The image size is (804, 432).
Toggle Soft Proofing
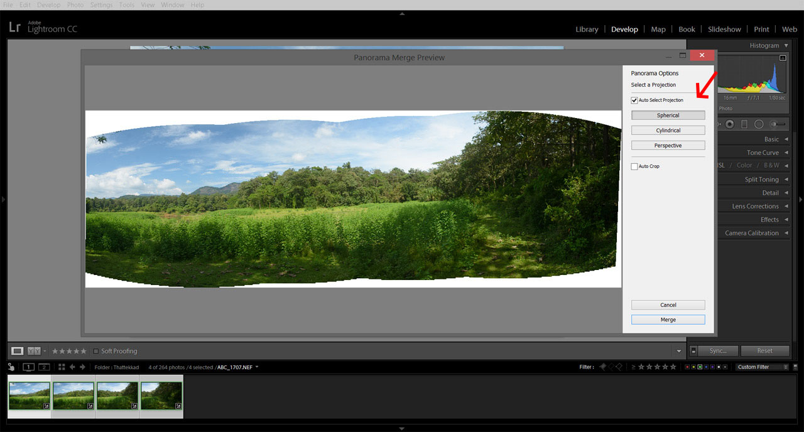pyautogui.click(x=96, y=351)
